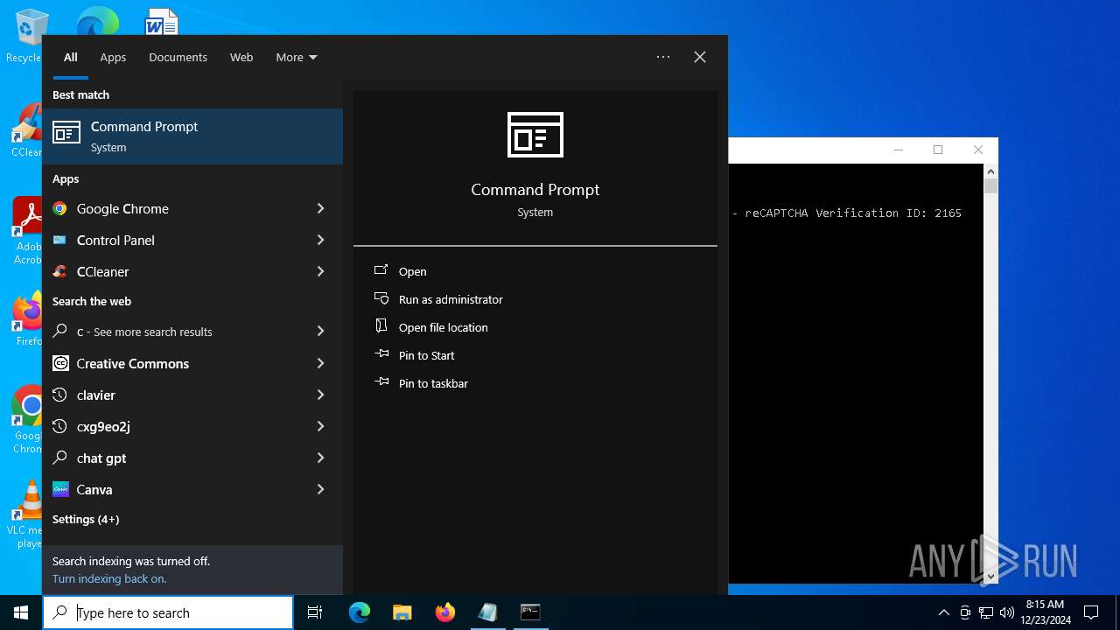Expand the cxg9eo2j suggestion arrow
Image resolution: width=1120 pixels, height=630 pixels.
coord(320,426)
